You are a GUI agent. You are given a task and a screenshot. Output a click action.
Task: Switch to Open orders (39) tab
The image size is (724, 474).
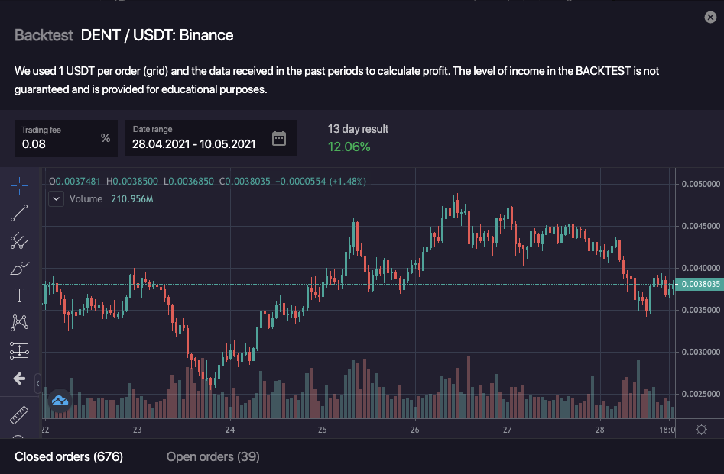(x=213, y=456)
